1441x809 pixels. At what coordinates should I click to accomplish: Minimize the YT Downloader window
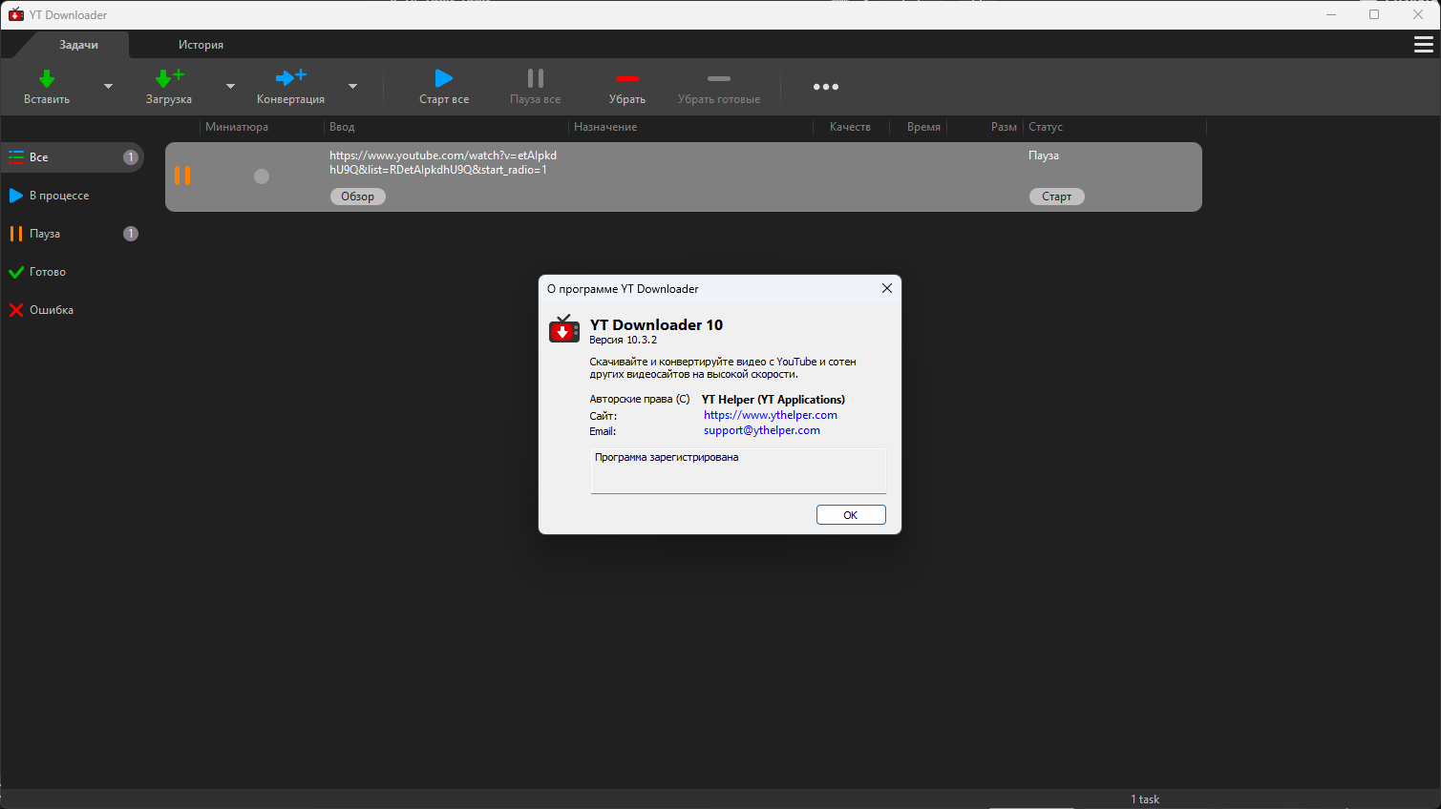[1331, 14]
